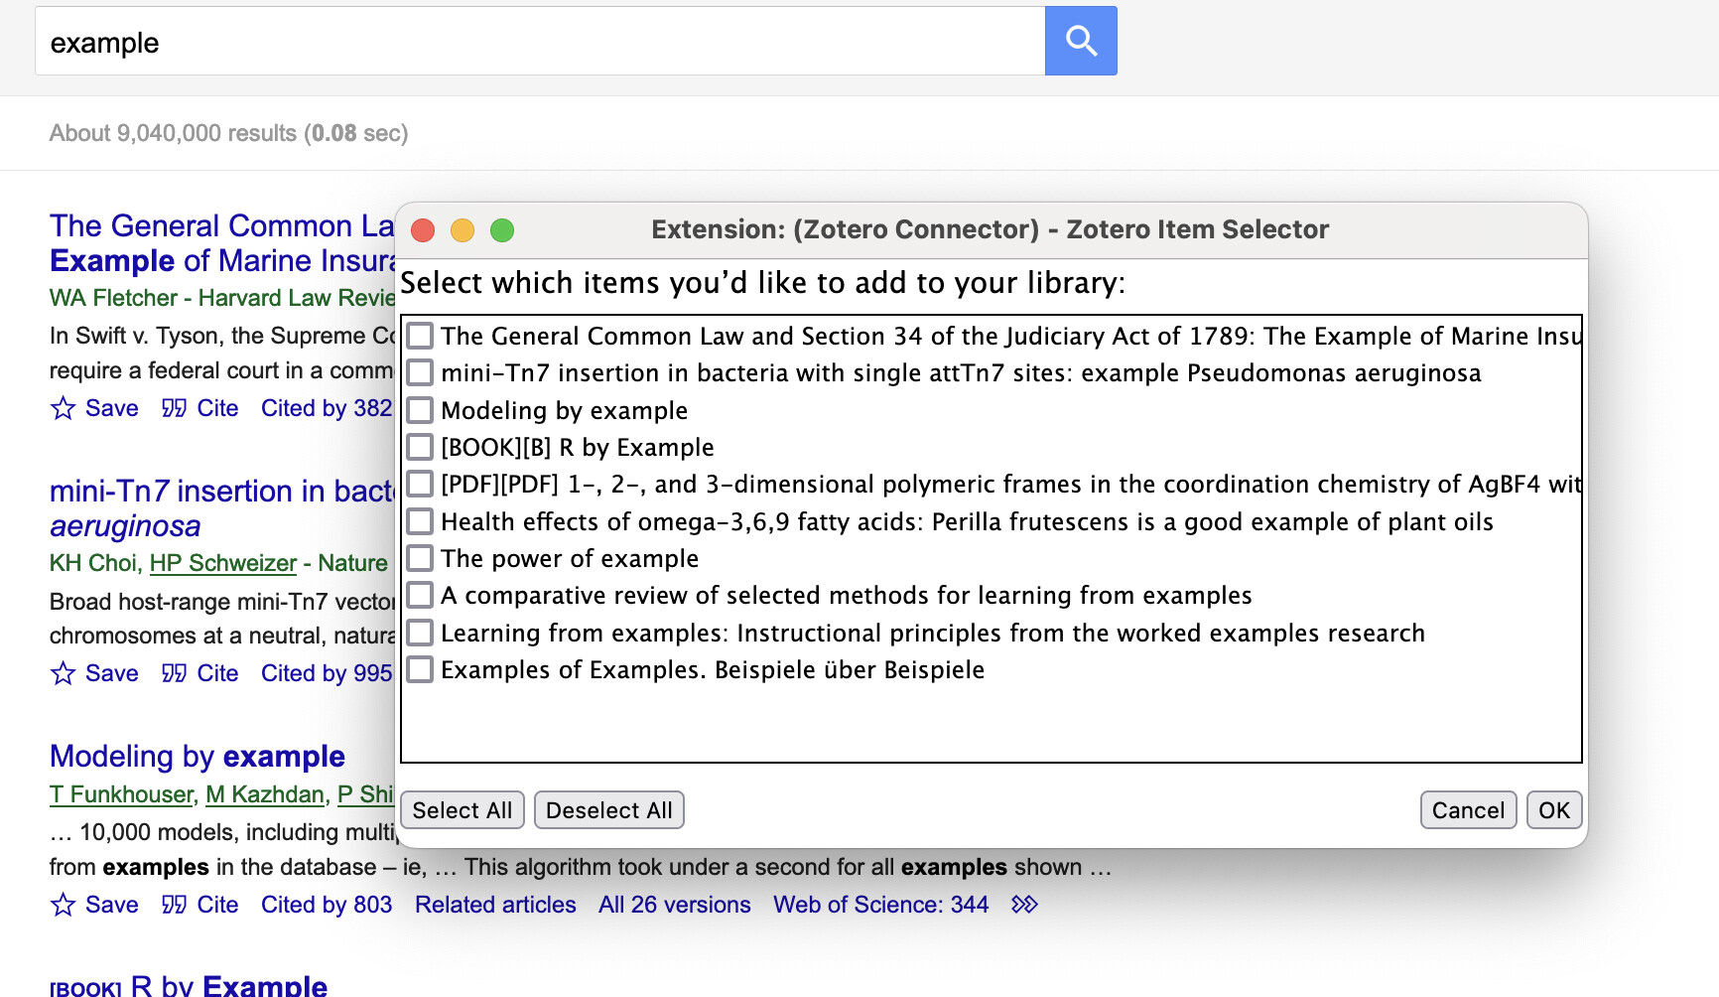Click 'Select which items you'd like to add' heading

pos(762,283)
